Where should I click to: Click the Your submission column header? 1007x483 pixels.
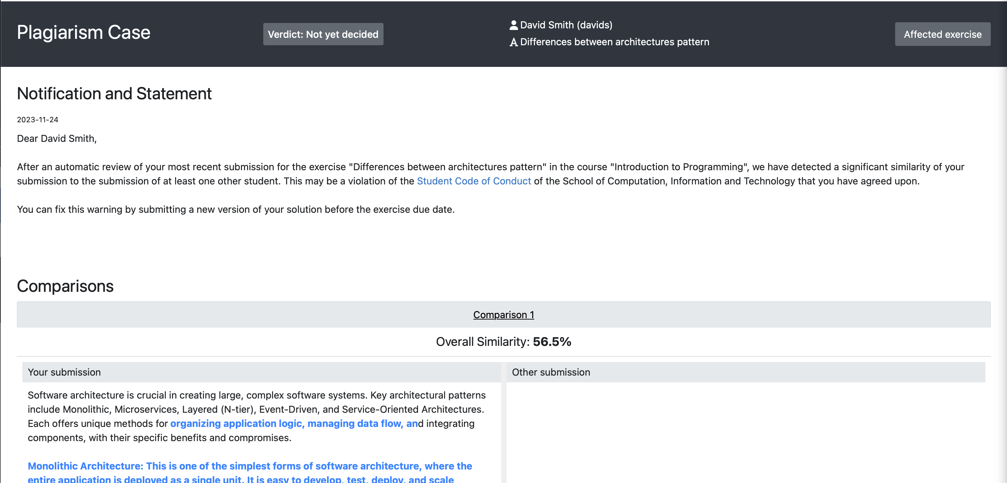[x=65, y=372]
